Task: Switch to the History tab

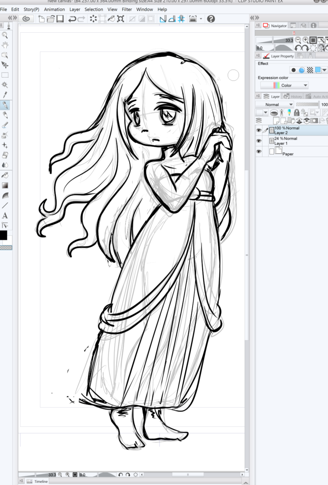Action: [x=293, y=97]
